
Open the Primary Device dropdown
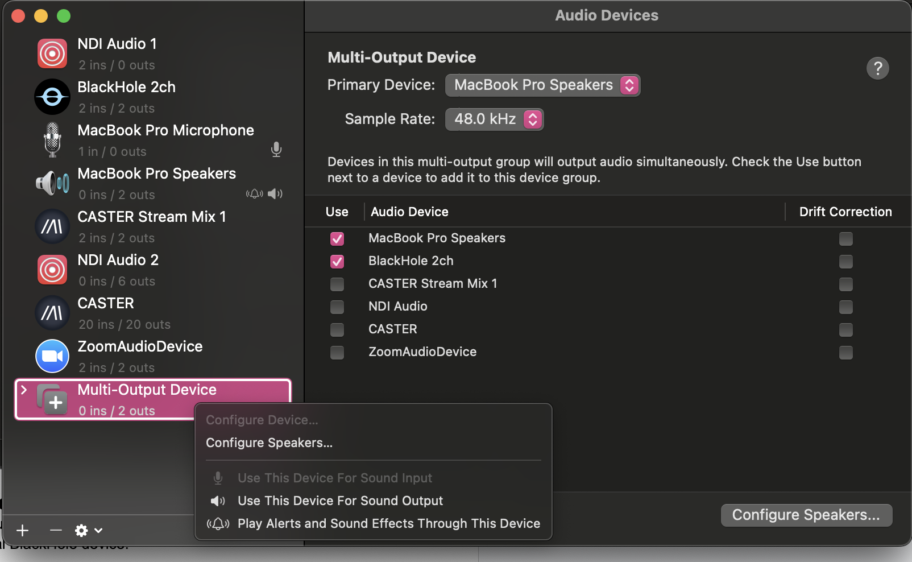point(542,85)
